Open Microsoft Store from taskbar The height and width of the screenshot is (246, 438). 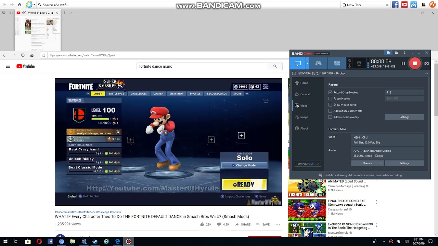coord(28,242)
